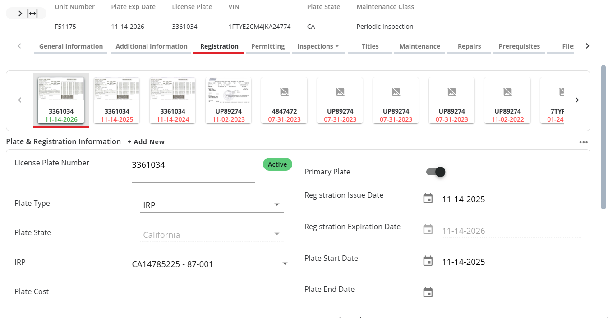Image resolution: width=608 pixels, height=318 pixels.
Task: Open the Plate Type dropdown
Action: point(276,204)
